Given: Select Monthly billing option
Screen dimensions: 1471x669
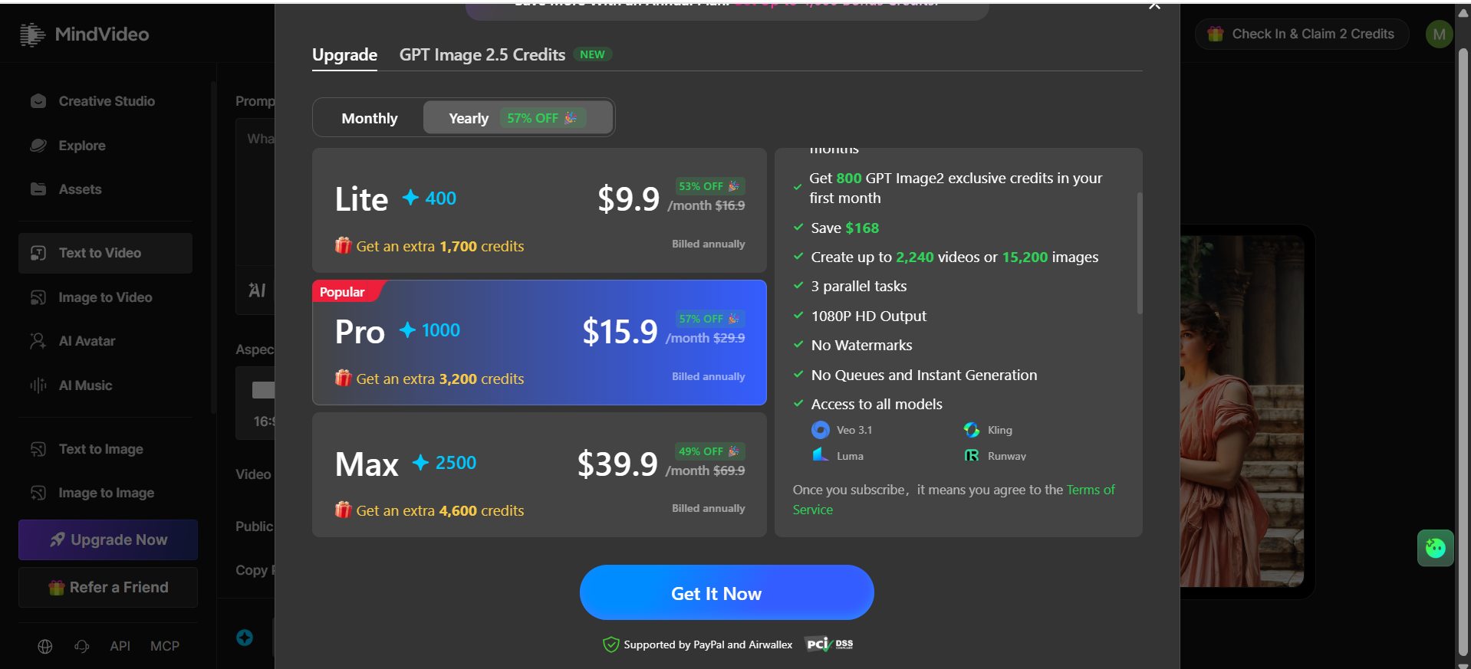Looking at the screenshot, I should click(370, 118).
